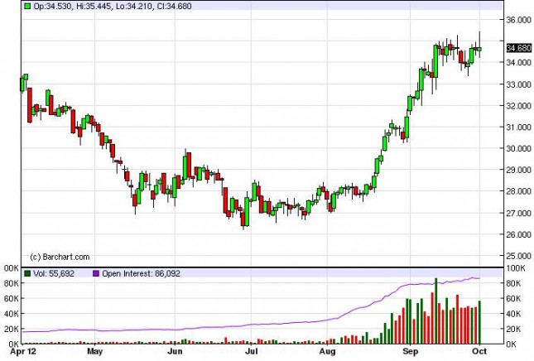The width and height of the screenshot is (534, 361).
Task: Click the last green volume bar at Oct
Action: (479, 322)
